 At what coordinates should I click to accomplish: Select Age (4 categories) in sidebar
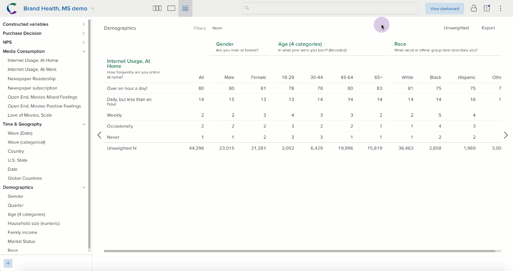coord(26,214)
